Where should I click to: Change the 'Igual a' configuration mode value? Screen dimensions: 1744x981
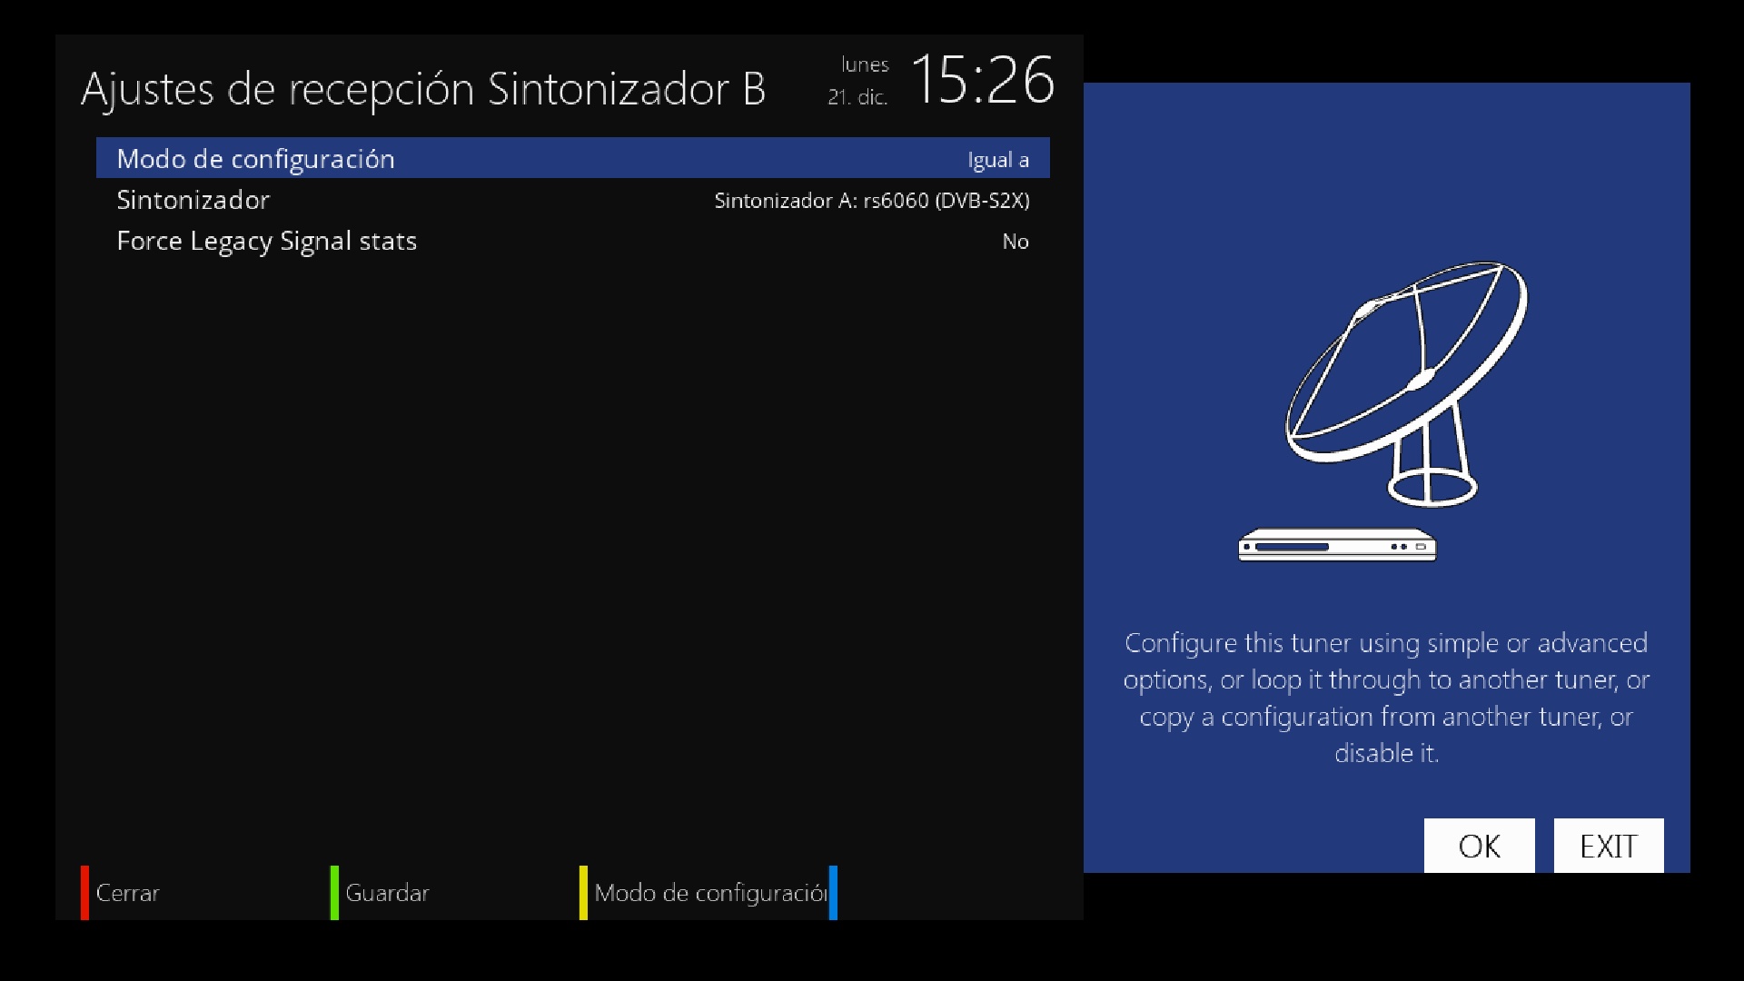pyautogui.click(x=997, y=160)
